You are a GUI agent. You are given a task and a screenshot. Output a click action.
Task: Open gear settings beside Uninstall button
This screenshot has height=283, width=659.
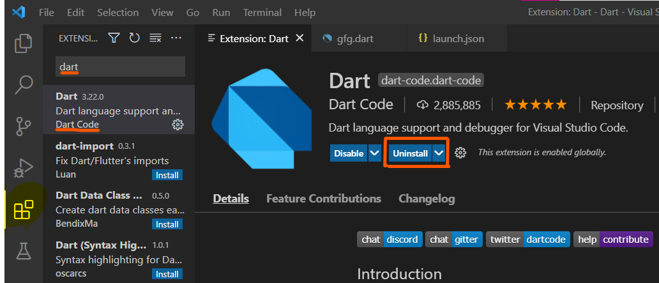pyautogui.click(x=460, y=153)
